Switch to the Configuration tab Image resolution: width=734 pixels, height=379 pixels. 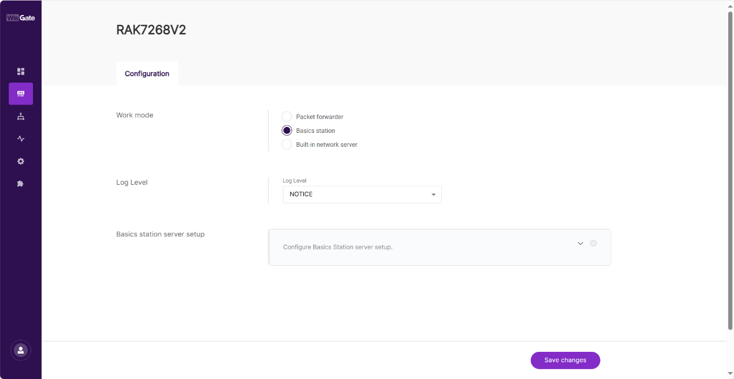coord(147,73)
